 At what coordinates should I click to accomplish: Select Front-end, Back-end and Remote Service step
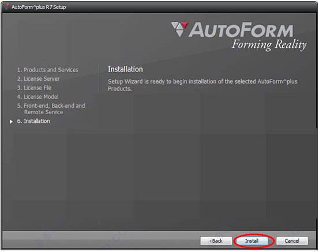pyautogui.click(x=51, y=109)
